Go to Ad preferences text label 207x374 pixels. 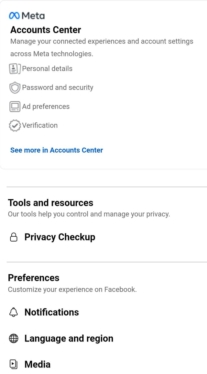[x=46, y=106]
